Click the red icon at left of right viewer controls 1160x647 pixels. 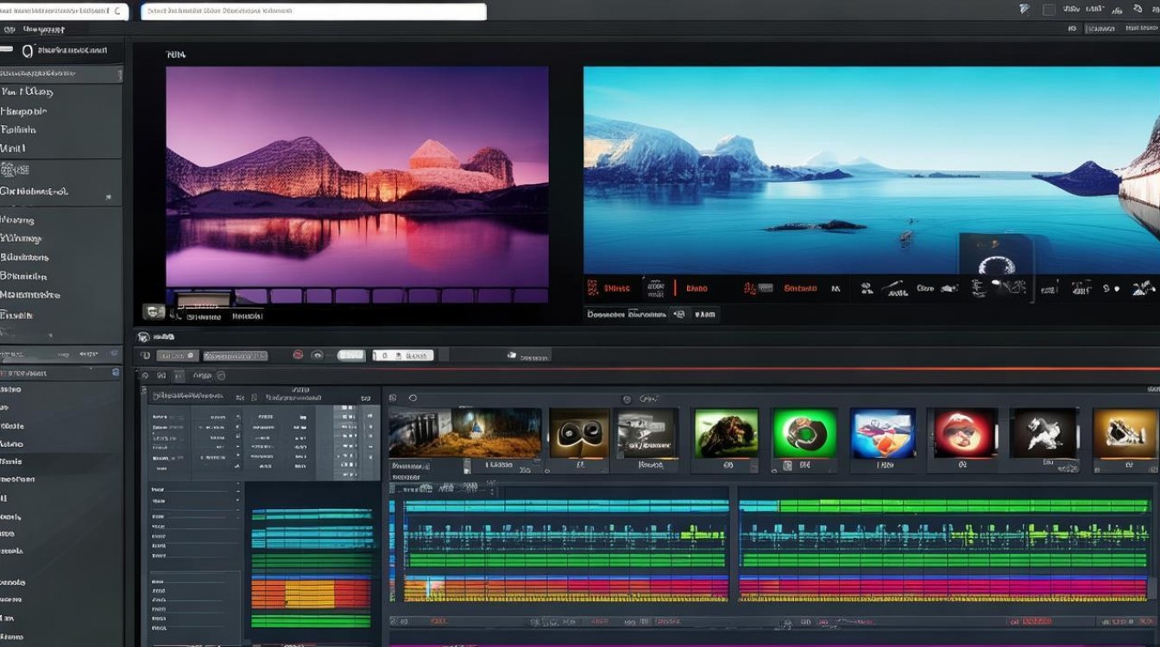pyautogui.click(x=592, y=288)
